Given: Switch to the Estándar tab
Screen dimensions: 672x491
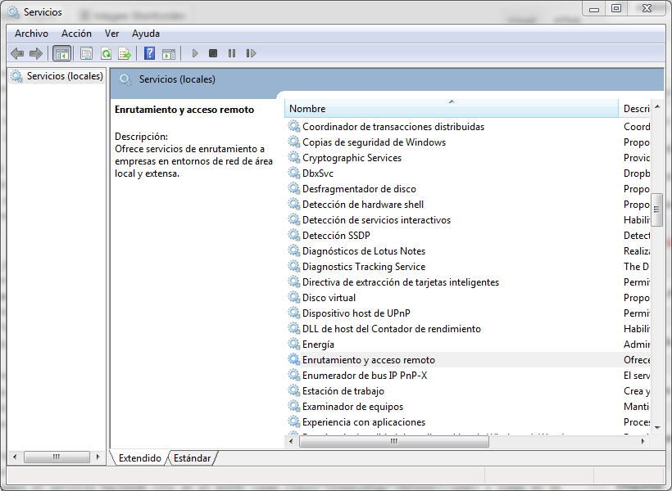Looking at the screenshot, I should coord(192,458).
